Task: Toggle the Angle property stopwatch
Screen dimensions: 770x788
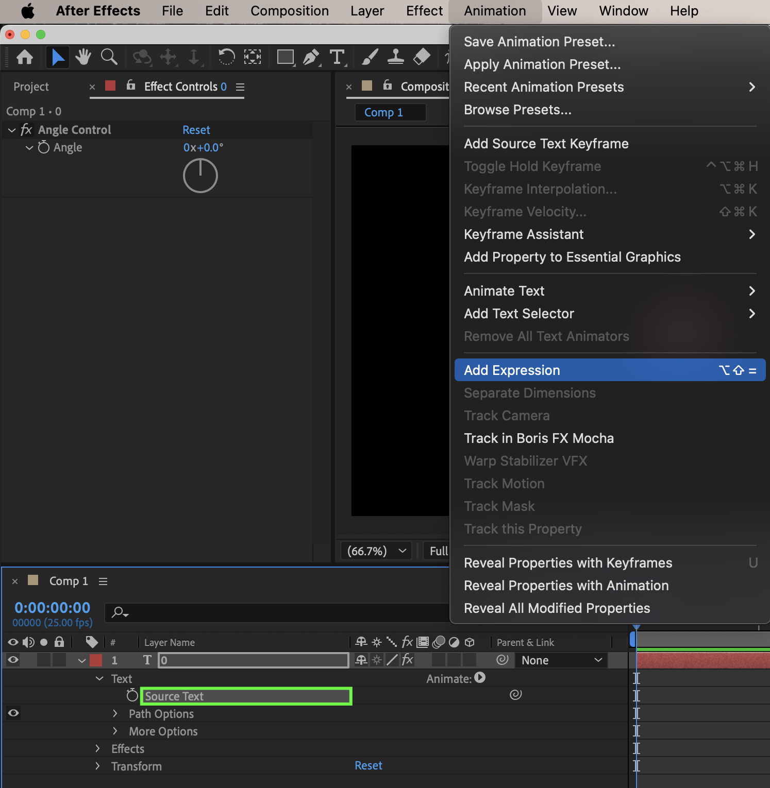Action: (44, 147)
